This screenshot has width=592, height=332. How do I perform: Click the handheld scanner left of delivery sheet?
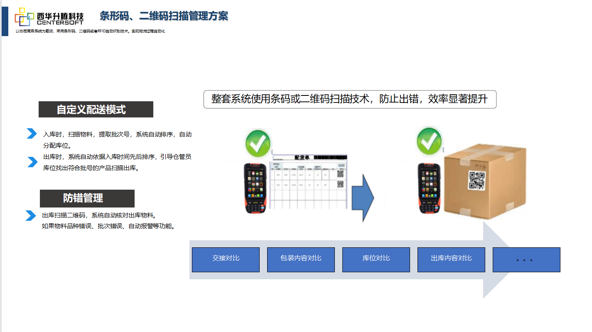click(x=255, y=188)
